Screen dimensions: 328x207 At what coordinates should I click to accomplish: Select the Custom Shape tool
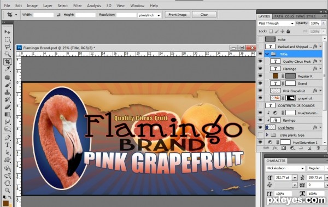coord(7,159)
